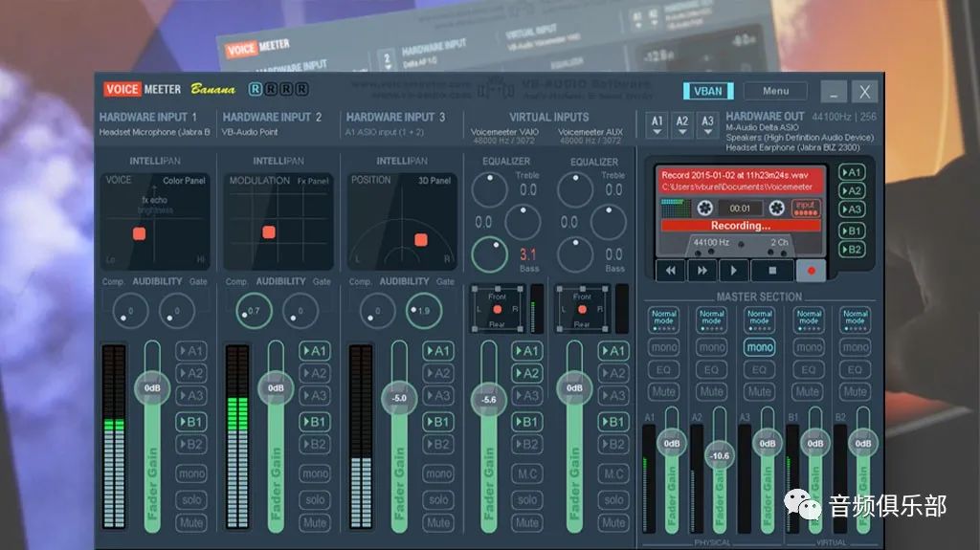Viewport: 980px width, 550px height.
Task: Click the first R restart icon in title bar
Action: (255, 89)
